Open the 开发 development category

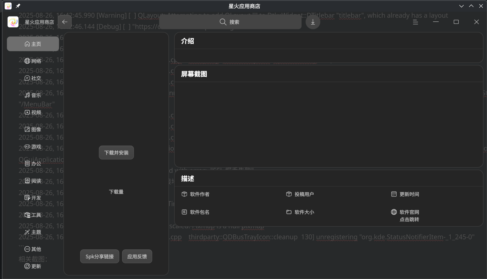pos(33,198)
